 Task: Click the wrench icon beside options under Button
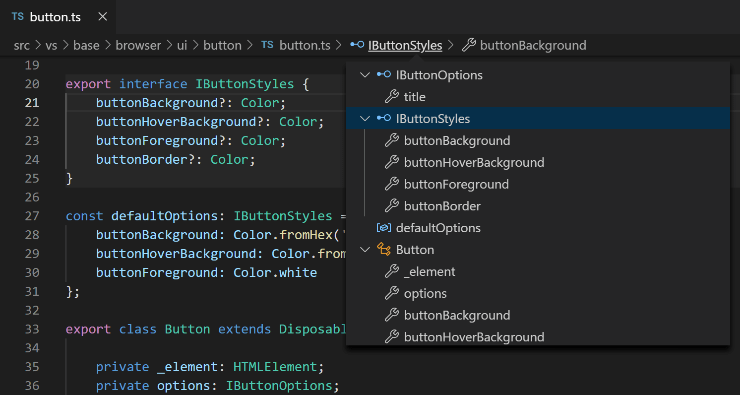pyautogui.click(x=393, y=293)
